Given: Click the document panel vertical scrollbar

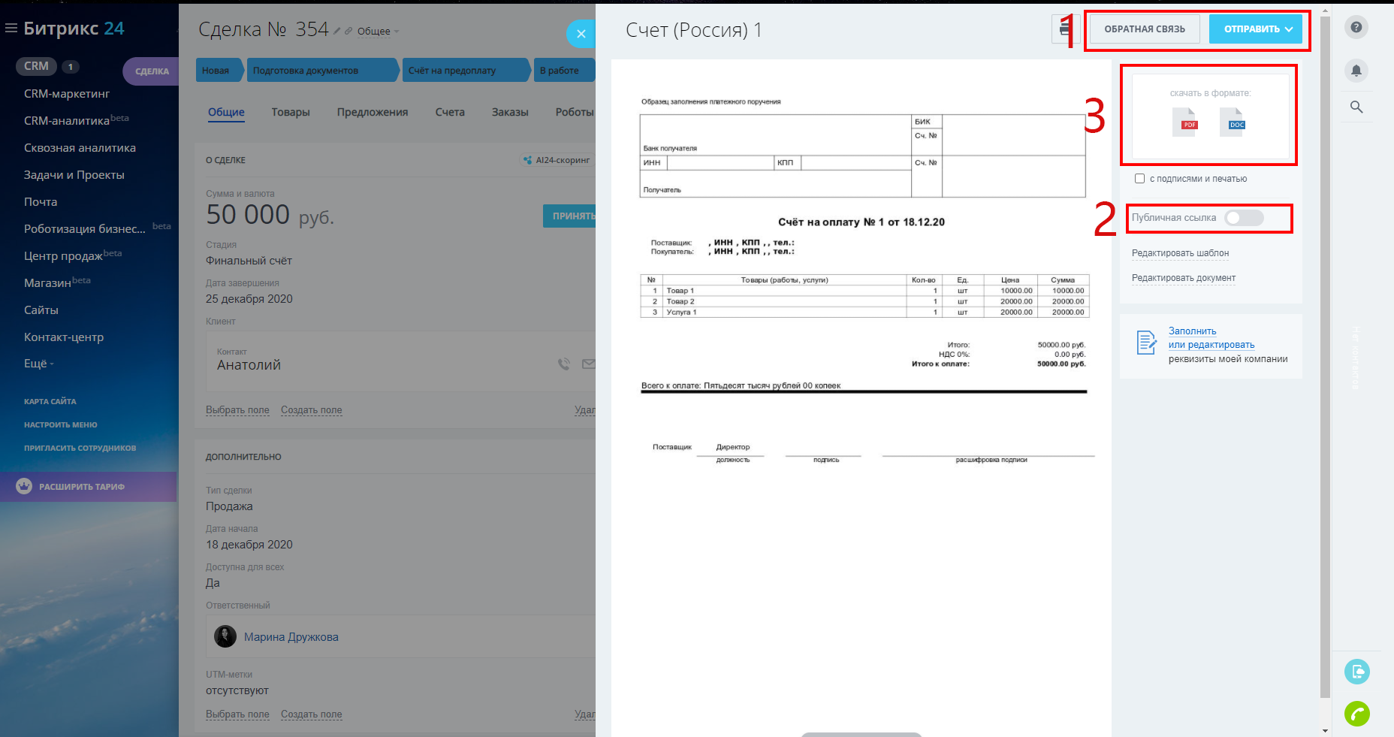Looking at the screenshot, I should (x=1325, y=357).
